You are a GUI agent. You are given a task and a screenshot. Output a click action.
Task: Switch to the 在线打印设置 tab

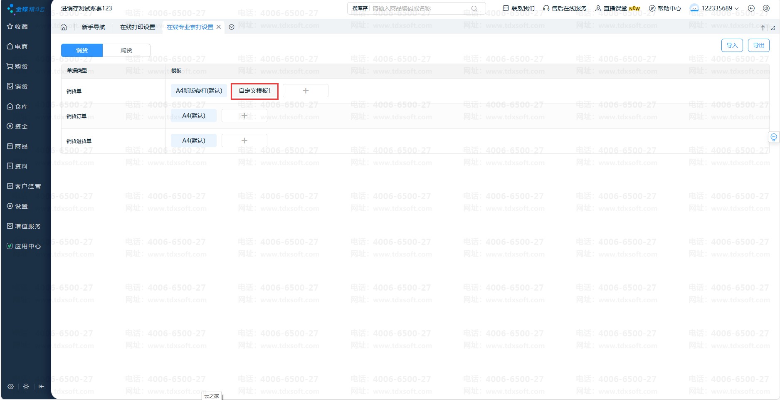click(x=137, y=27)
